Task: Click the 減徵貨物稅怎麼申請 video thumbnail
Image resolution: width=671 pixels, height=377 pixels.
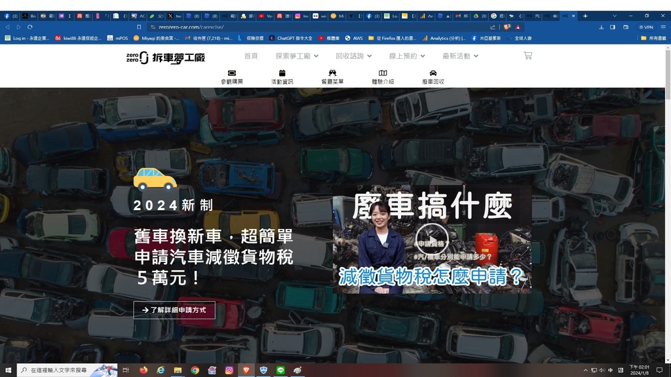Action: pyautogui.click(x=432, y=240)
